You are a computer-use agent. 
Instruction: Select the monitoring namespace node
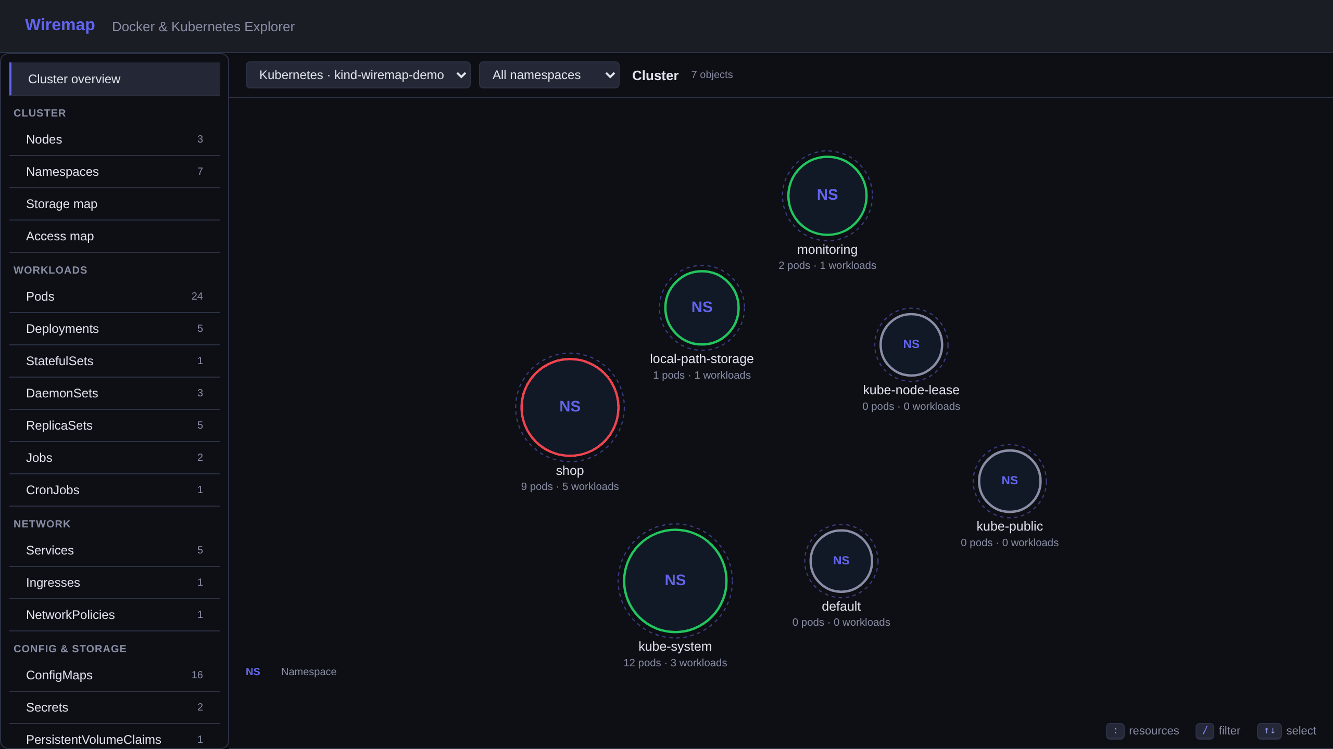tap(827, 196)
